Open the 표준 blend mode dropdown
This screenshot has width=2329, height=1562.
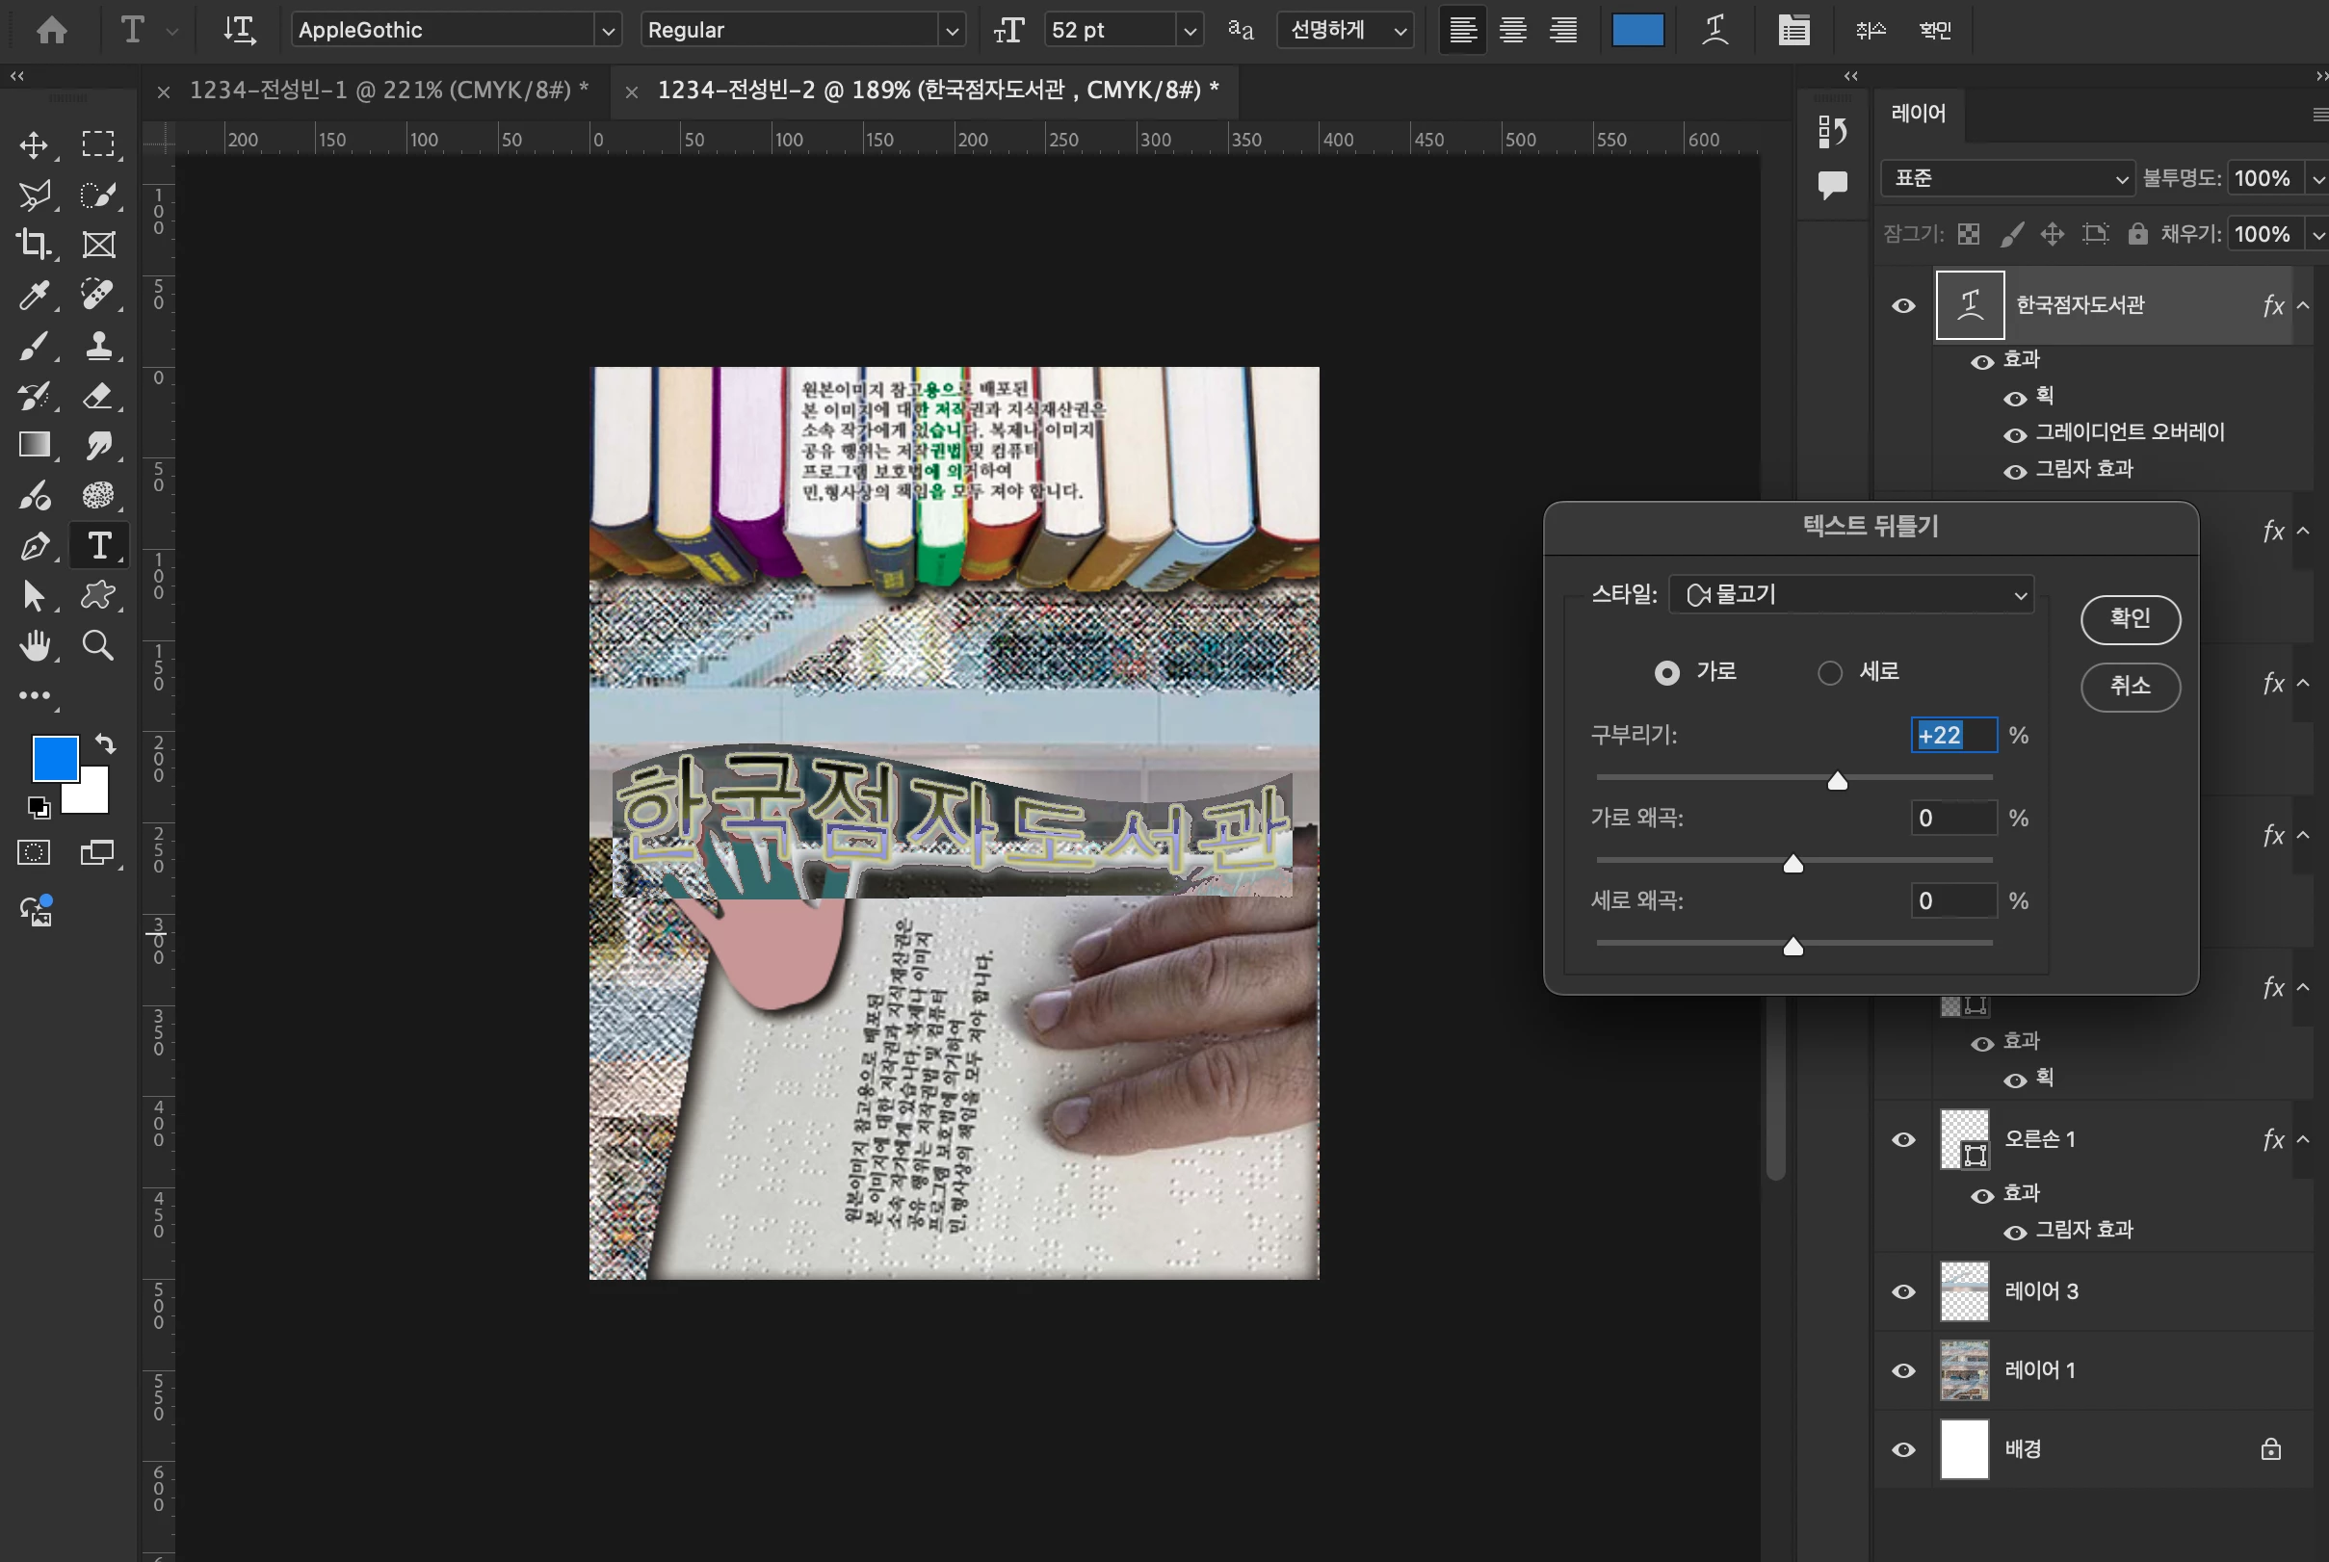[x=2008, y=178]
